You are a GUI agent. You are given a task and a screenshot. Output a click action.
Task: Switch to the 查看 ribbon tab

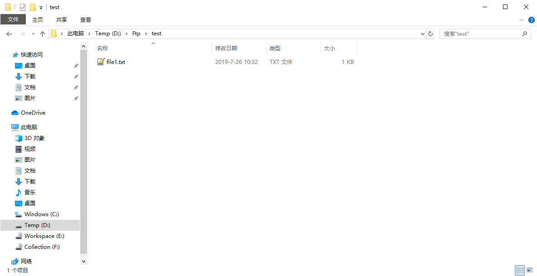(85, 19)
